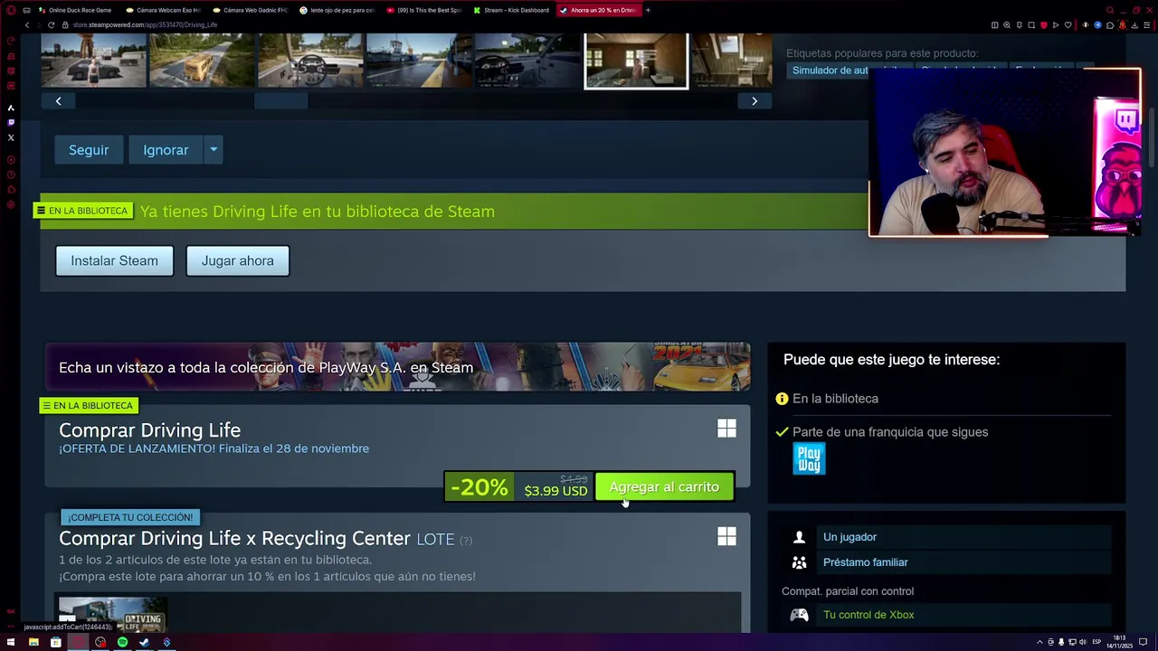
Task: Click the PlayWay franchise logo
Action: pos(809,458)
